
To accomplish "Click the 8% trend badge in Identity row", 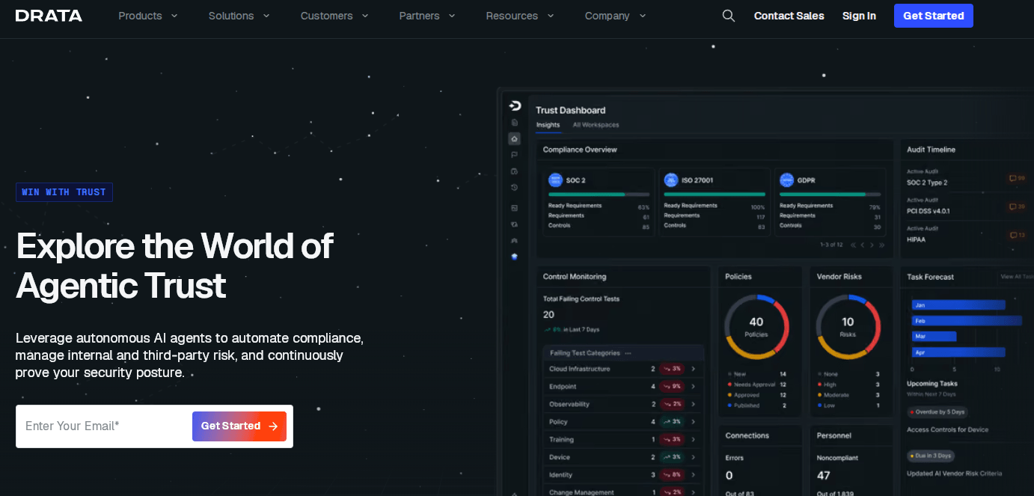I will point(672,475).
